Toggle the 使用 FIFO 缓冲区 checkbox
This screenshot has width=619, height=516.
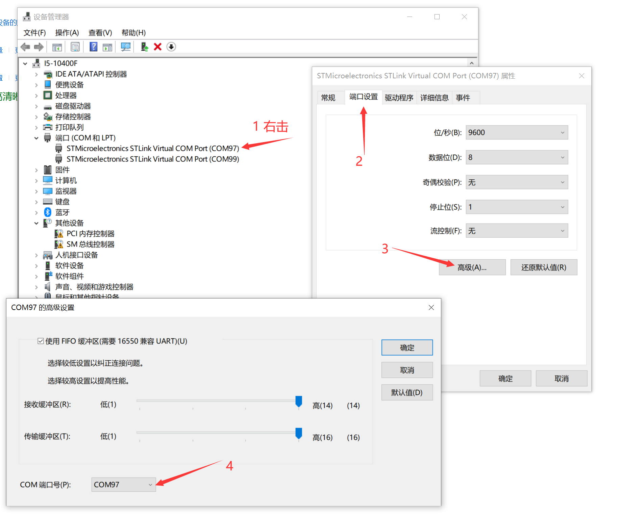(41, 341)
